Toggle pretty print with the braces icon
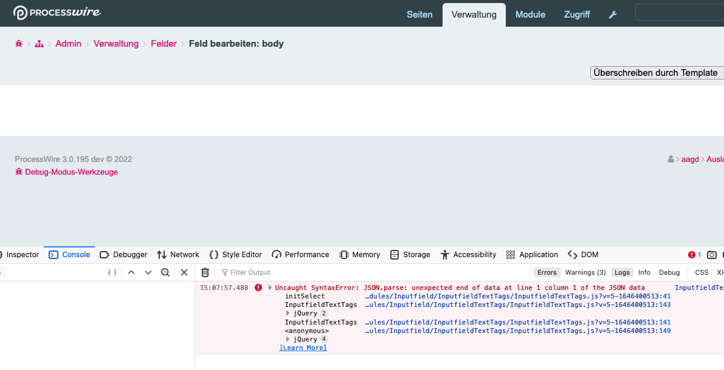 pyautogui.click(x=111, y=272)
